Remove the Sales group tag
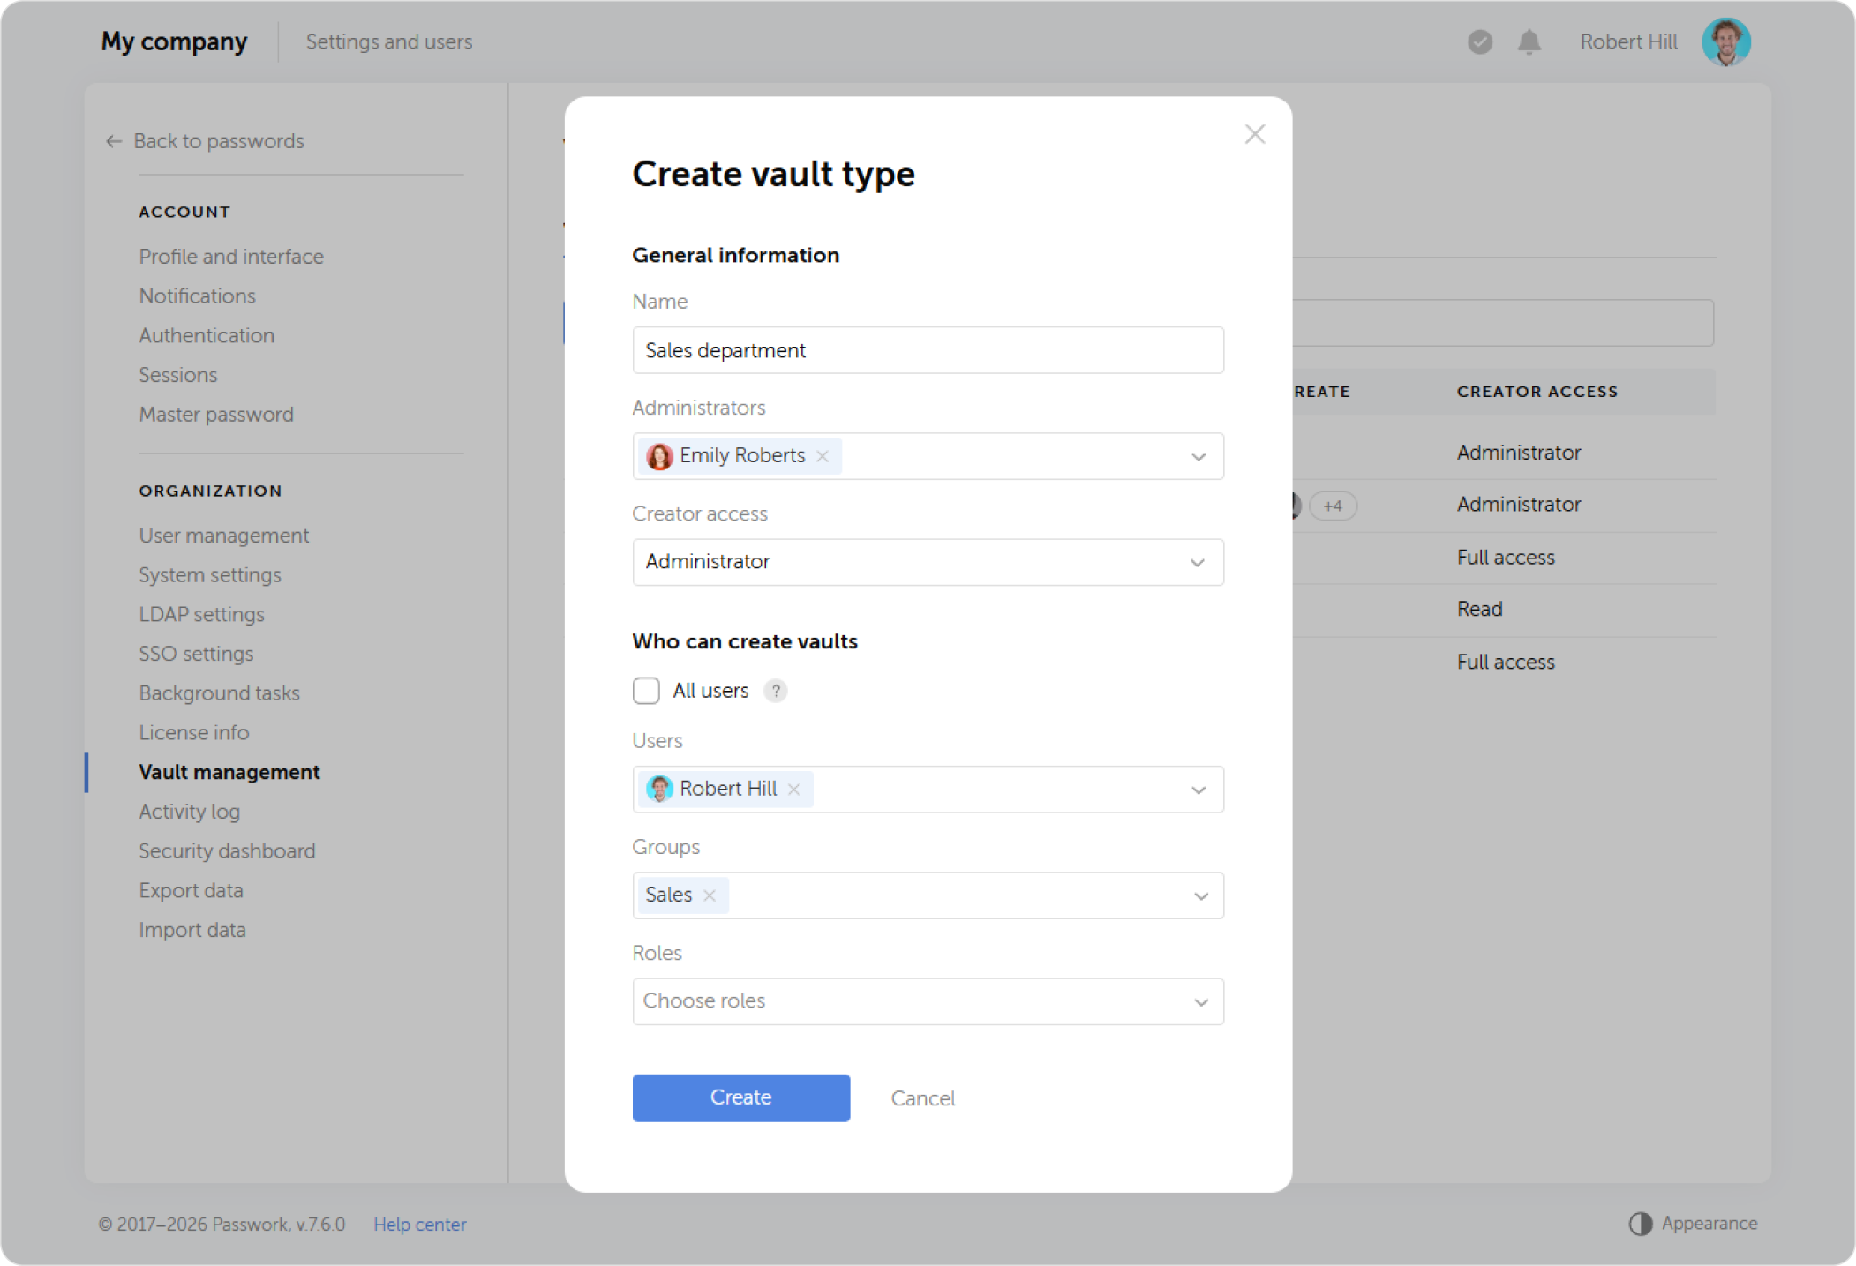 coord(710,895)
